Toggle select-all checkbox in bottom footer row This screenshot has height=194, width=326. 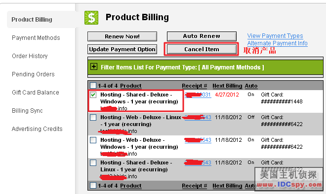pos(93,185)
